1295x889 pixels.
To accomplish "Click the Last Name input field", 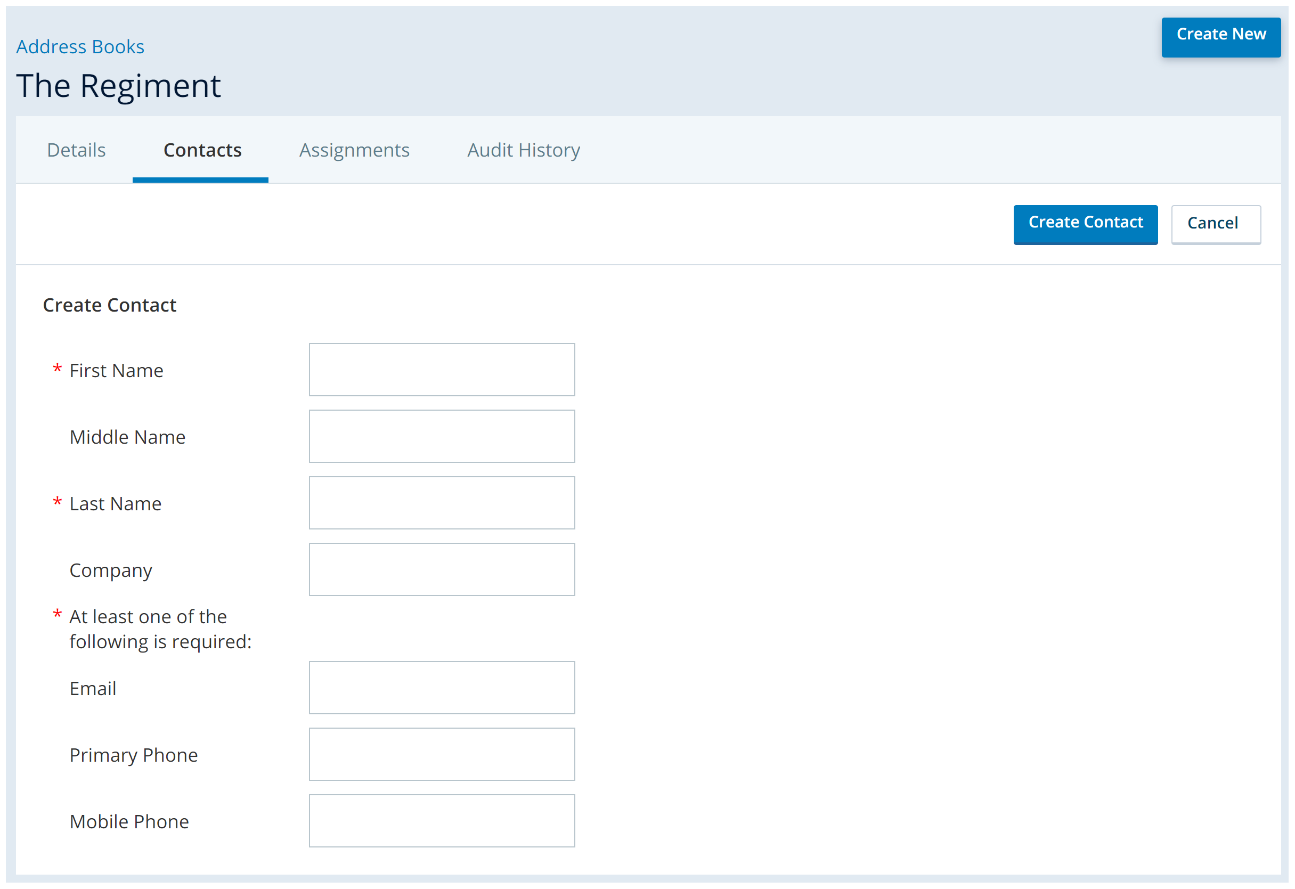I will coord(442,502).
